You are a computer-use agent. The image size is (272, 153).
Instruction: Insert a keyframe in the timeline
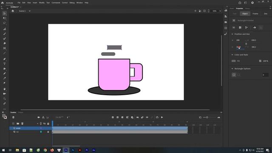[113, 117]
